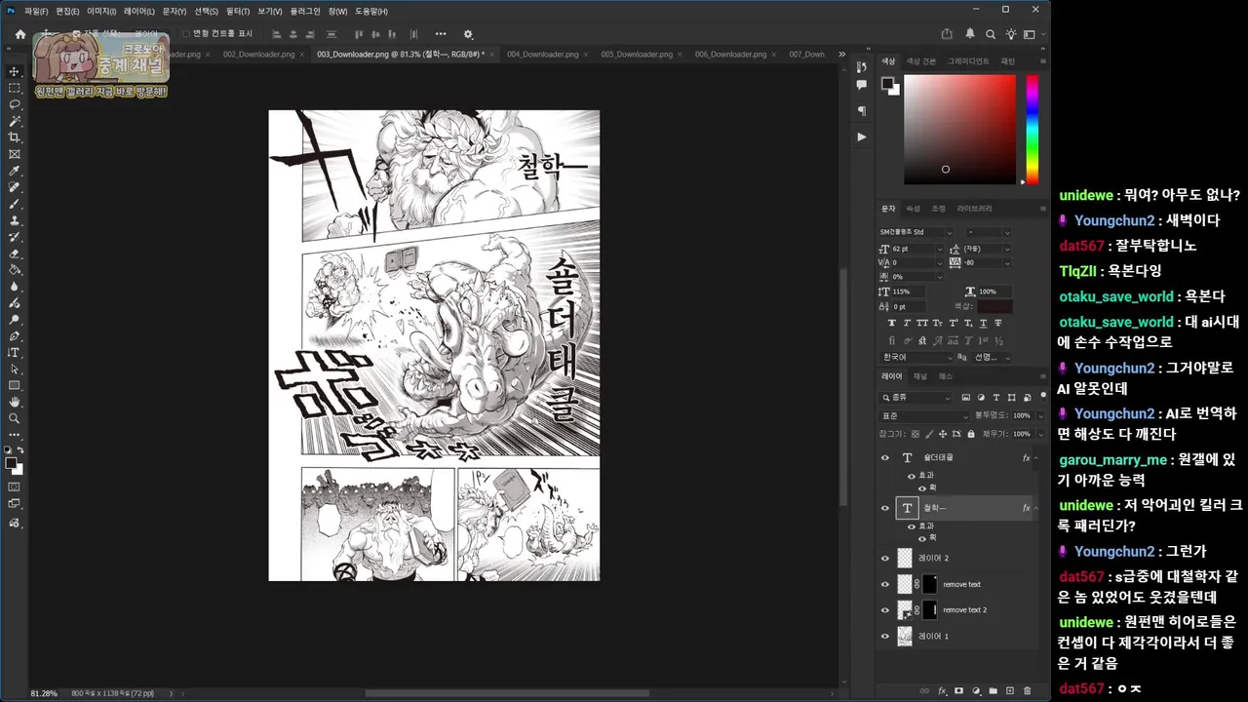The width and height of the screenshot is (1248, 702).
Task: Select the Zoom tool in the toolbox
Action: [x=14, y=418]
